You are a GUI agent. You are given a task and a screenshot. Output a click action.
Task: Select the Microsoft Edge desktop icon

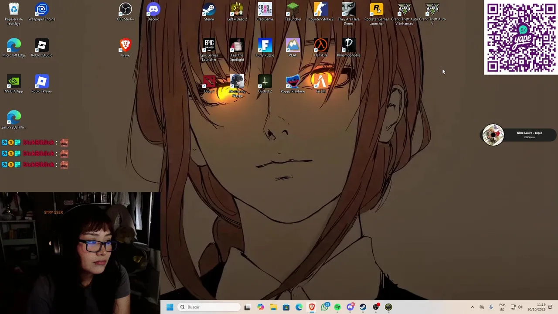pos(14,48)
